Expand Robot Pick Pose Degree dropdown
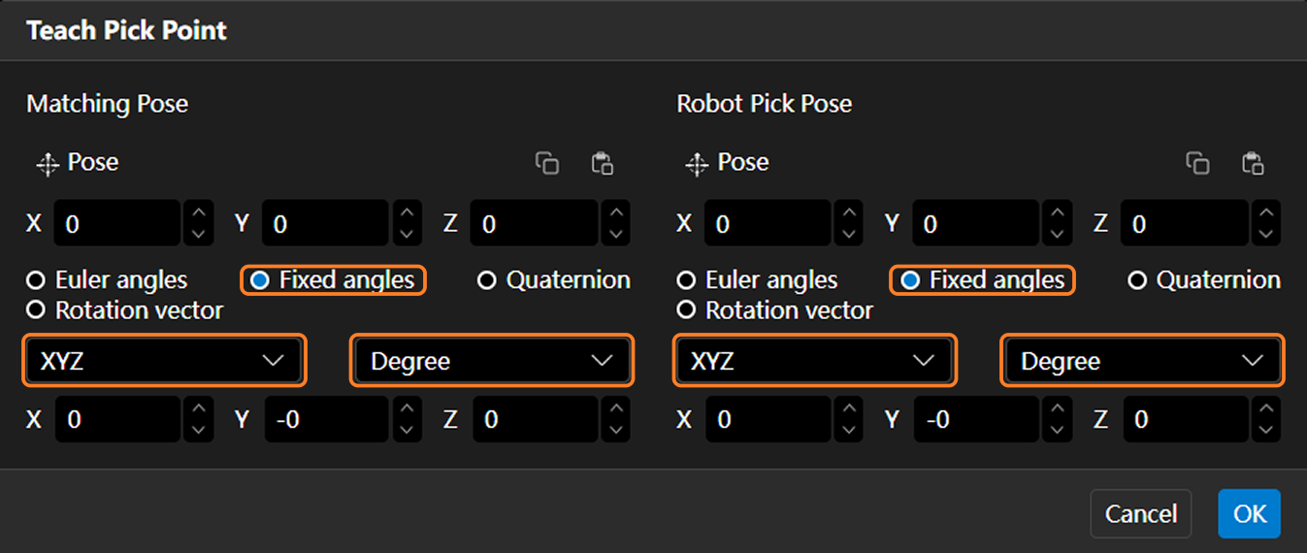The width and height of the screenshot is (1307, 553). pos(1141,361)
